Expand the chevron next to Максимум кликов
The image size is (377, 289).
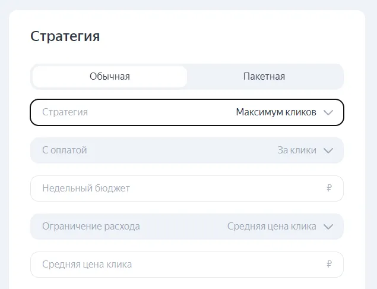coord(328,112)
